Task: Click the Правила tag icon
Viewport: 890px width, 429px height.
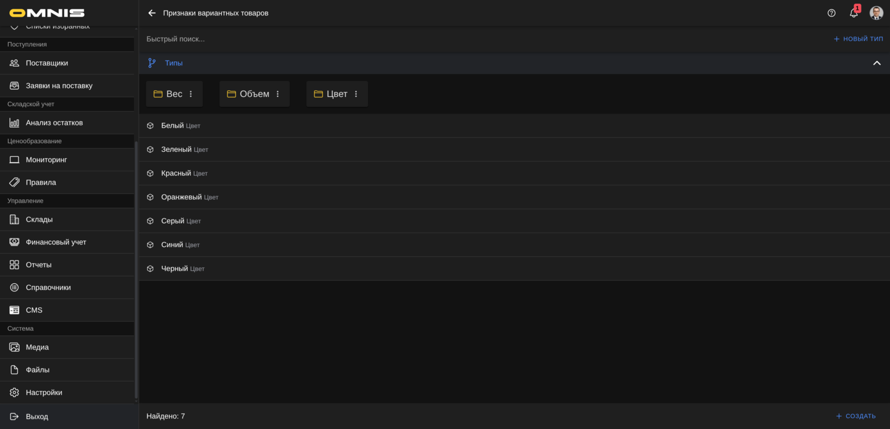Action: click(x=14, y=183)
